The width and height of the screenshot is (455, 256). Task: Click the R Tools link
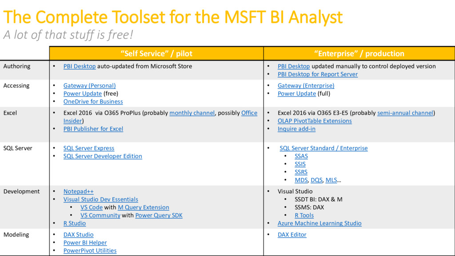304,216
